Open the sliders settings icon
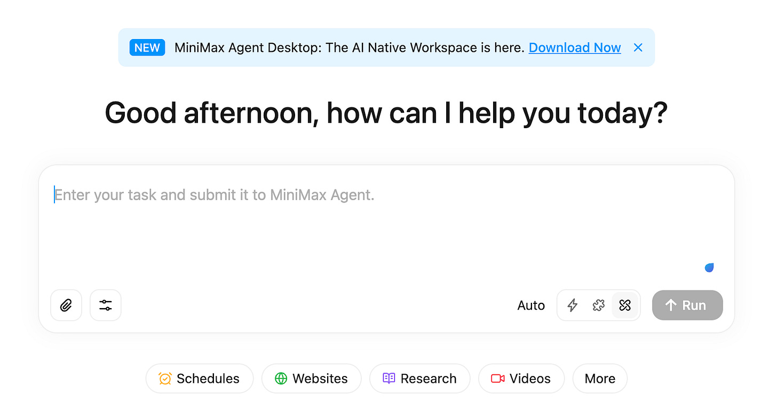Viewport: 777px width, 416px height. coord(106,305)
